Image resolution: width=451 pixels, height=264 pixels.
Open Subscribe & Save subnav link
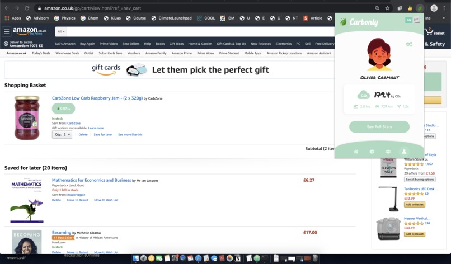pyautogui.click(x=110, y=53)
